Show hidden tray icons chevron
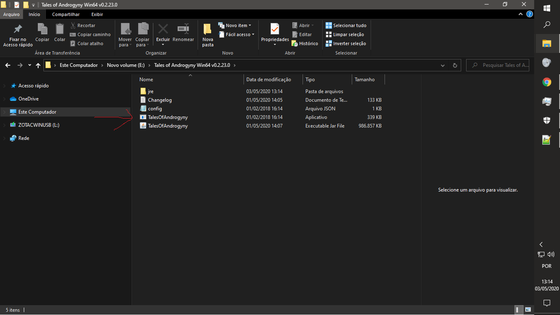Viewport: 560px width, 315px height. coord(541,244)
